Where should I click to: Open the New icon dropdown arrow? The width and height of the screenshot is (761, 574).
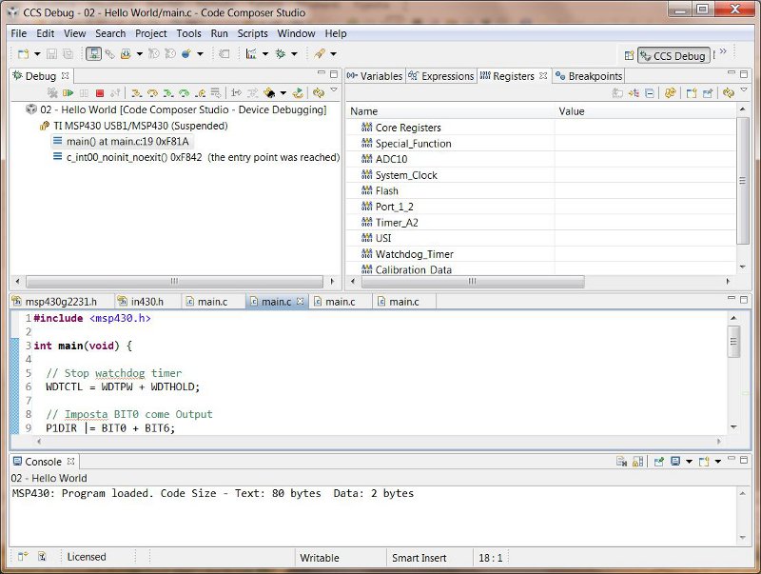click(x=37, y=54)
